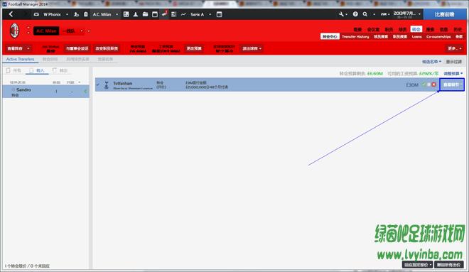The image size is (469, 272).
Task: Open the finances graph icon
Action: 183,14
